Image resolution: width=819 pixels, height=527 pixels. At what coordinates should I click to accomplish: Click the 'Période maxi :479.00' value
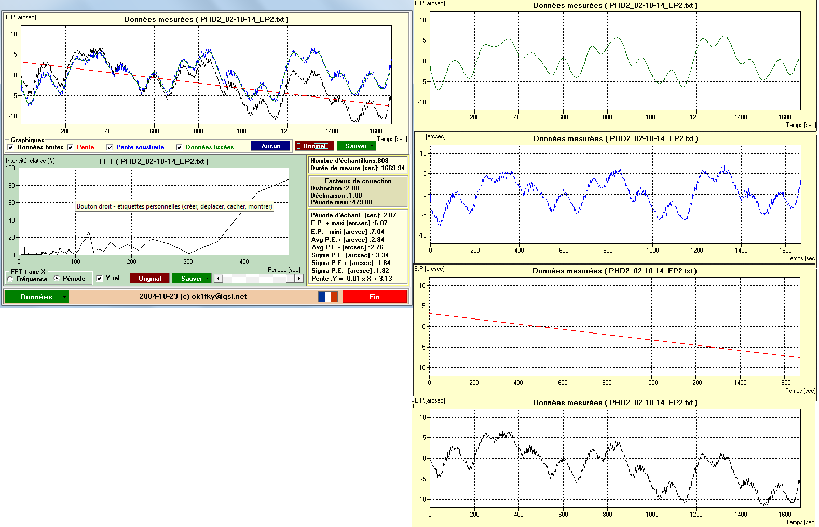(342, 202)
